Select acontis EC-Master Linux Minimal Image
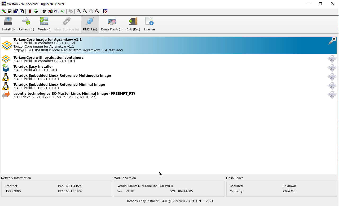 169,95
